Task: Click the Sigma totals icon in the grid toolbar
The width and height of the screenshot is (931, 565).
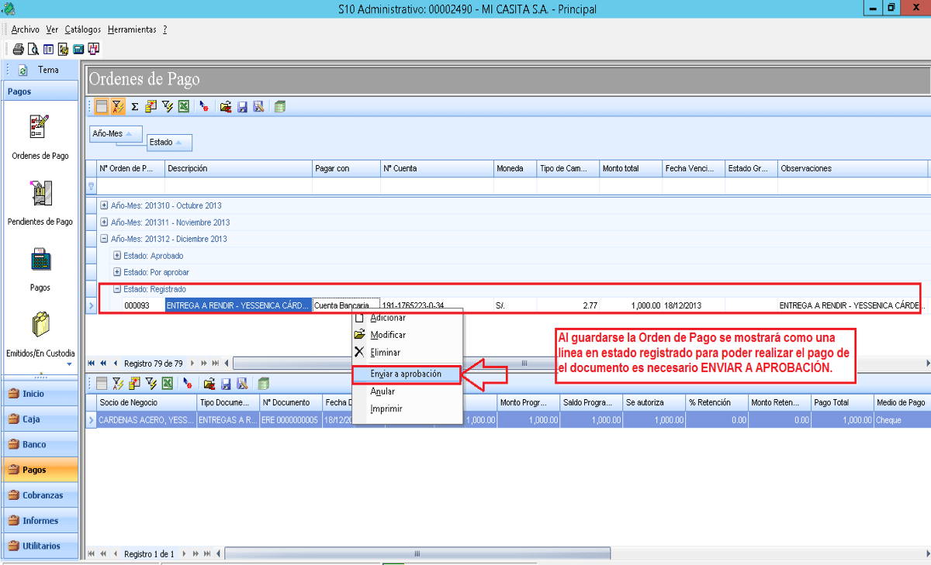Action: (x=134, y=107)
